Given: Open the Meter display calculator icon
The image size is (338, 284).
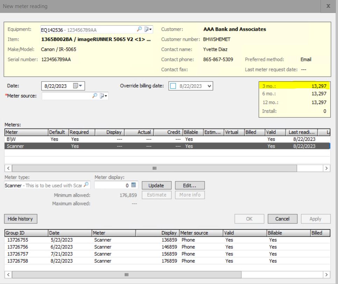Looking at the screenshot, I should (134, 185).
